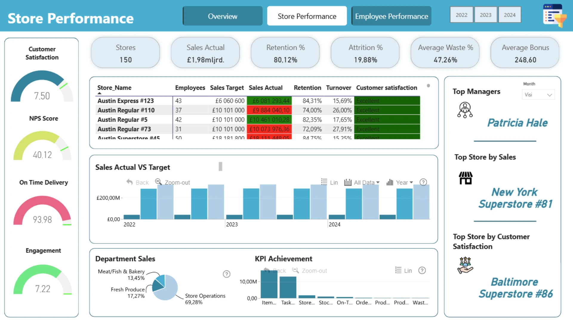Select the 2023 year slicer
The image size is (573, 322).
pyautogui.click(x=486, y=15)
